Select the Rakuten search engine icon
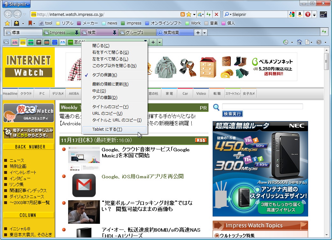The image size is (332, 240). click(308, 14)
